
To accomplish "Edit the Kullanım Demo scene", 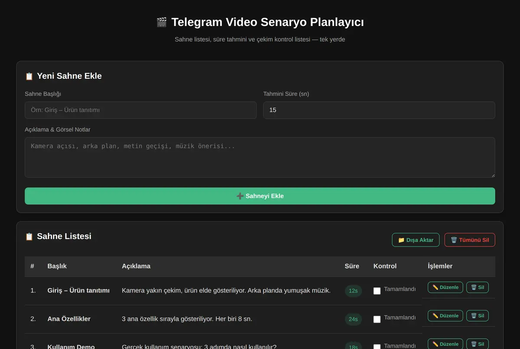I will 445,344.
